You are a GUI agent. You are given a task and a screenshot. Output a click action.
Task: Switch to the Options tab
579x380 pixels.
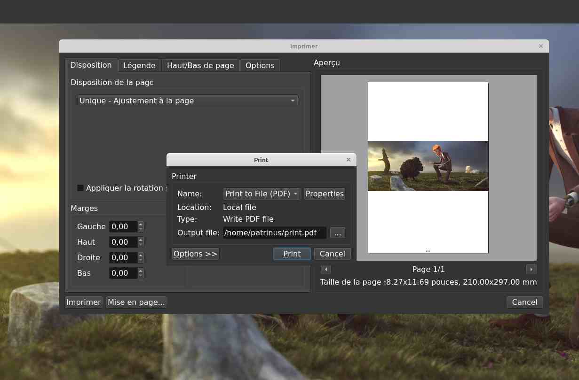[x=260, y=66]
